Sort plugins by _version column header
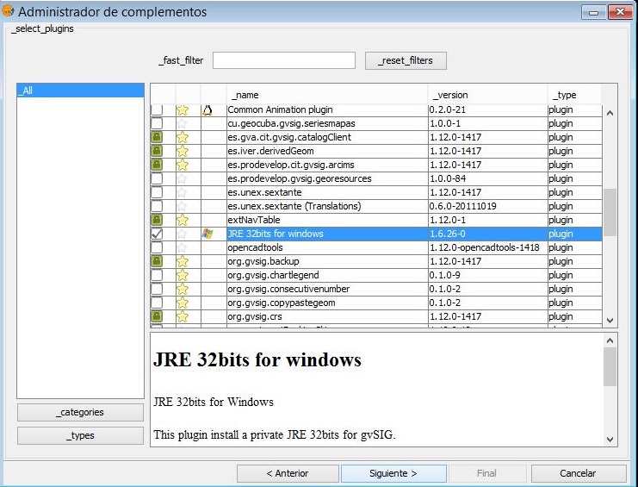Viewport: 638px width, 487px height. click(x=487, y=95)
